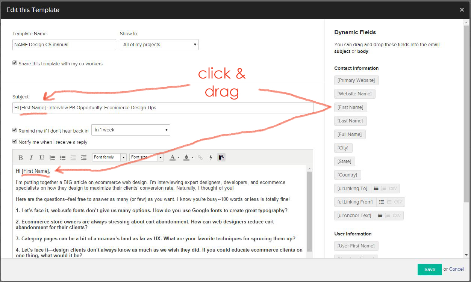
Task: Click the [Full Name] dynamic field
Action: click(x=350, y=134)
